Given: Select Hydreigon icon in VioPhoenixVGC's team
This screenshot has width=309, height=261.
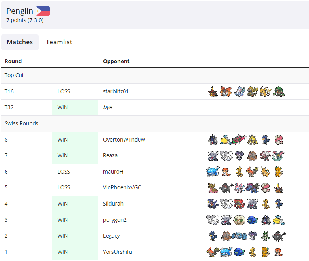Looking at the screenshot, I should point(253,188).
